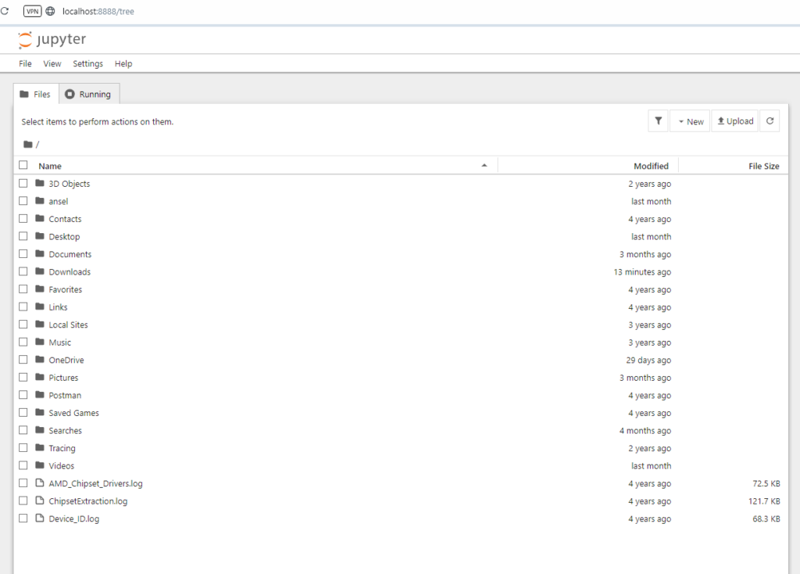Click the root folder breadcrumb icon
This screenshot has width=800, height=574.
pyautogui.click(x=28, y=145)
